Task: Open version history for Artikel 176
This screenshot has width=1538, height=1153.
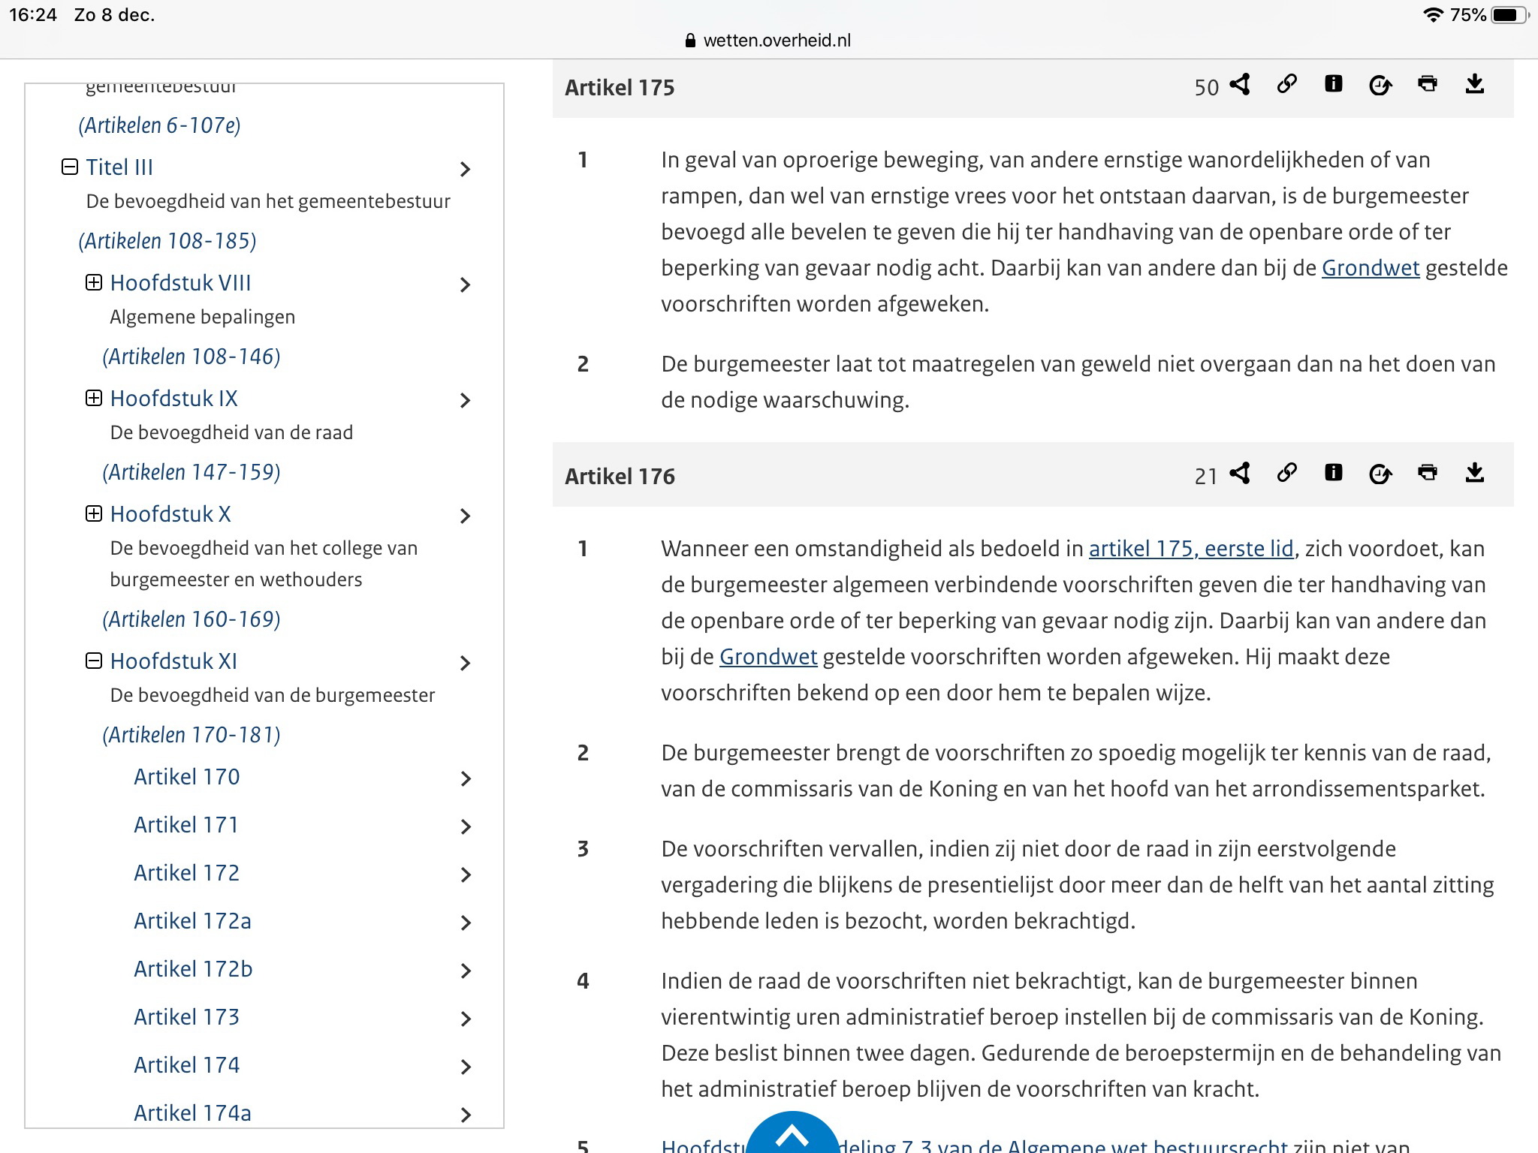Action: 1380,474
